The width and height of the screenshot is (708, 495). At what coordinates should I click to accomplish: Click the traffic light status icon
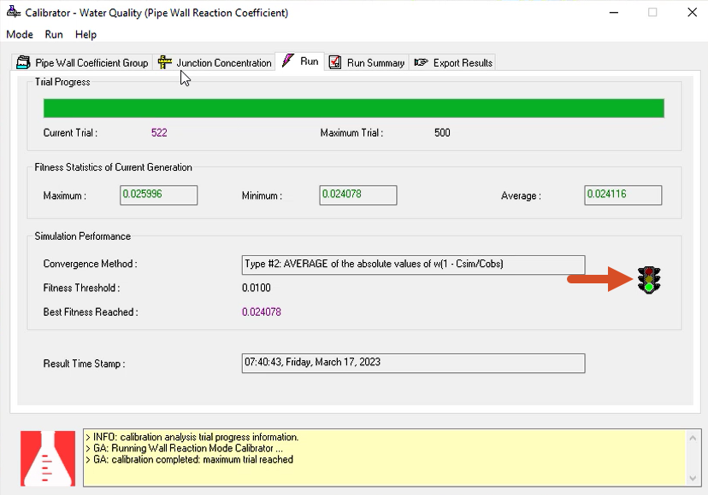[x=649, y=280]
